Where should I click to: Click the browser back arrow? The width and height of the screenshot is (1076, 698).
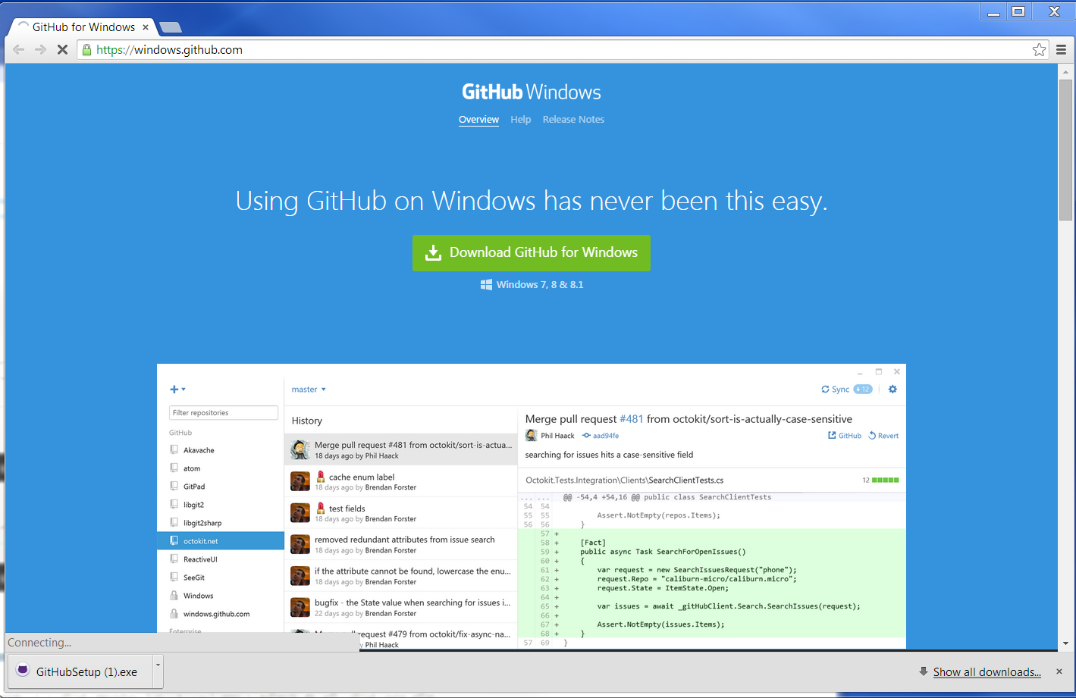(x=19, y=49)
